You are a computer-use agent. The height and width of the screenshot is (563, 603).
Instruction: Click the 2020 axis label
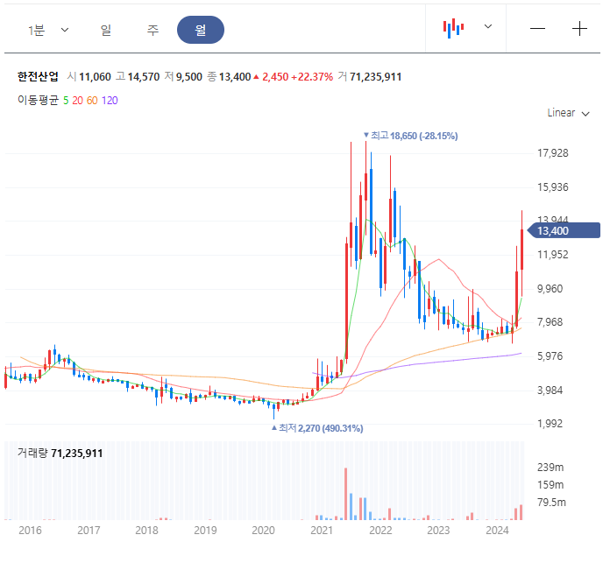coord(263,531)
